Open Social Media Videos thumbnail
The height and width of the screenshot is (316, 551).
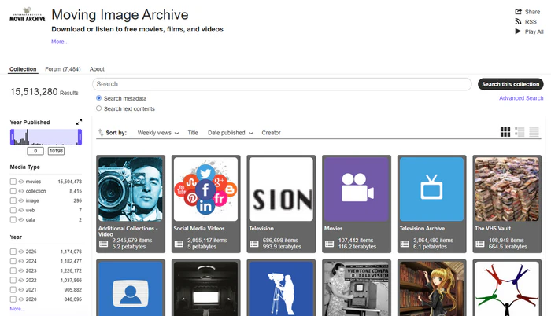click(x=206, y=189)
